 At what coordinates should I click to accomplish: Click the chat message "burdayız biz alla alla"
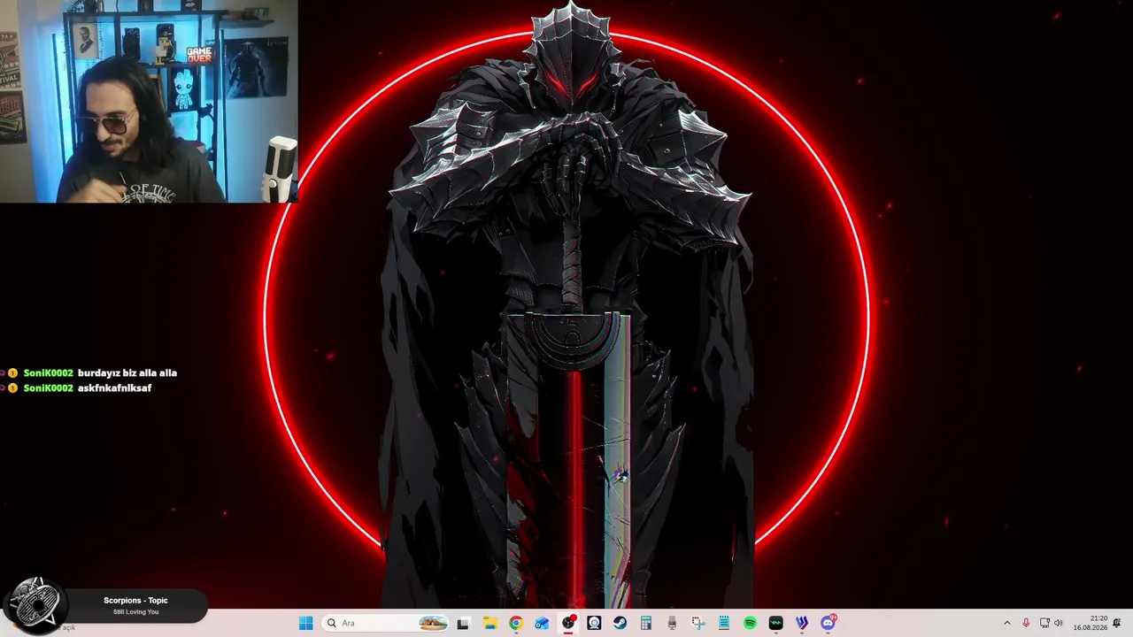pos(127,373)
